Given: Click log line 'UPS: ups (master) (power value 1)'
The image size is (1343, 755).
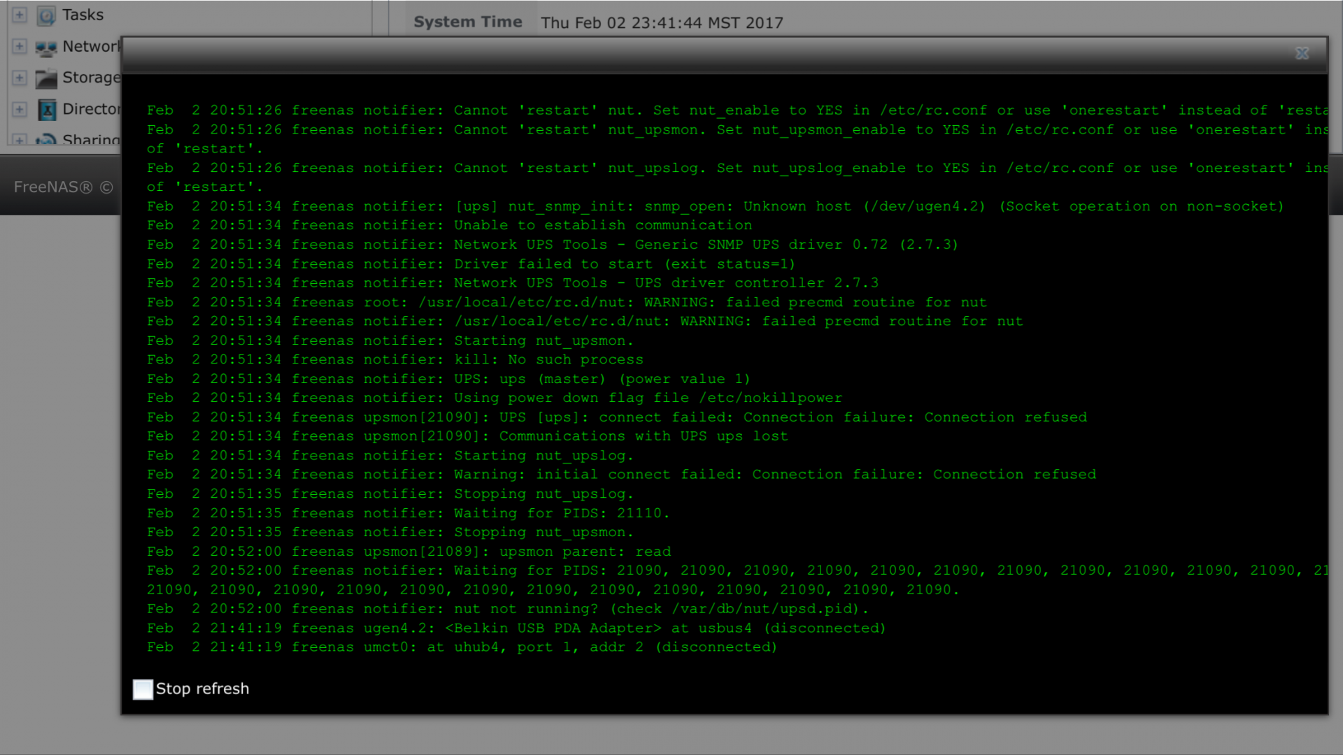Looking at the screenshot, I should click(x=448, y=379).
